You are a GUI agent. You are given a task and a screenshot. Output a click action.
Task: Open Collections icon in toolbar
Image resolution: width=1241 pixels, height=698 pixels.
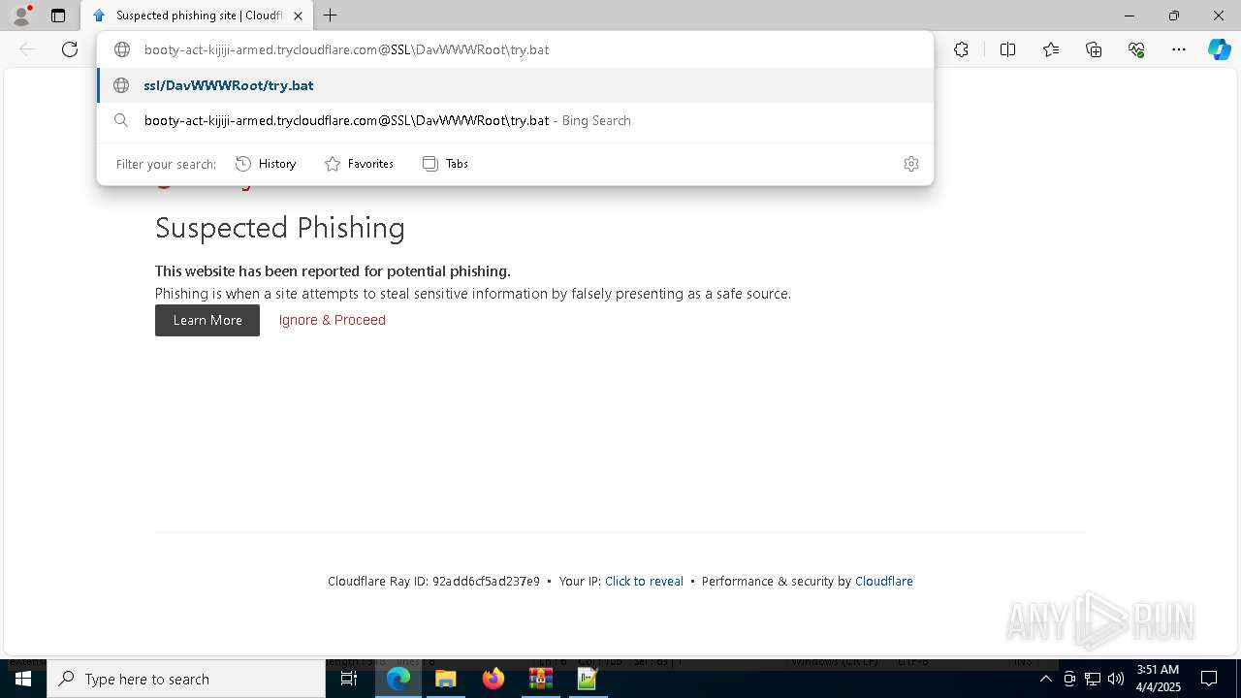tap(1094, 49)
